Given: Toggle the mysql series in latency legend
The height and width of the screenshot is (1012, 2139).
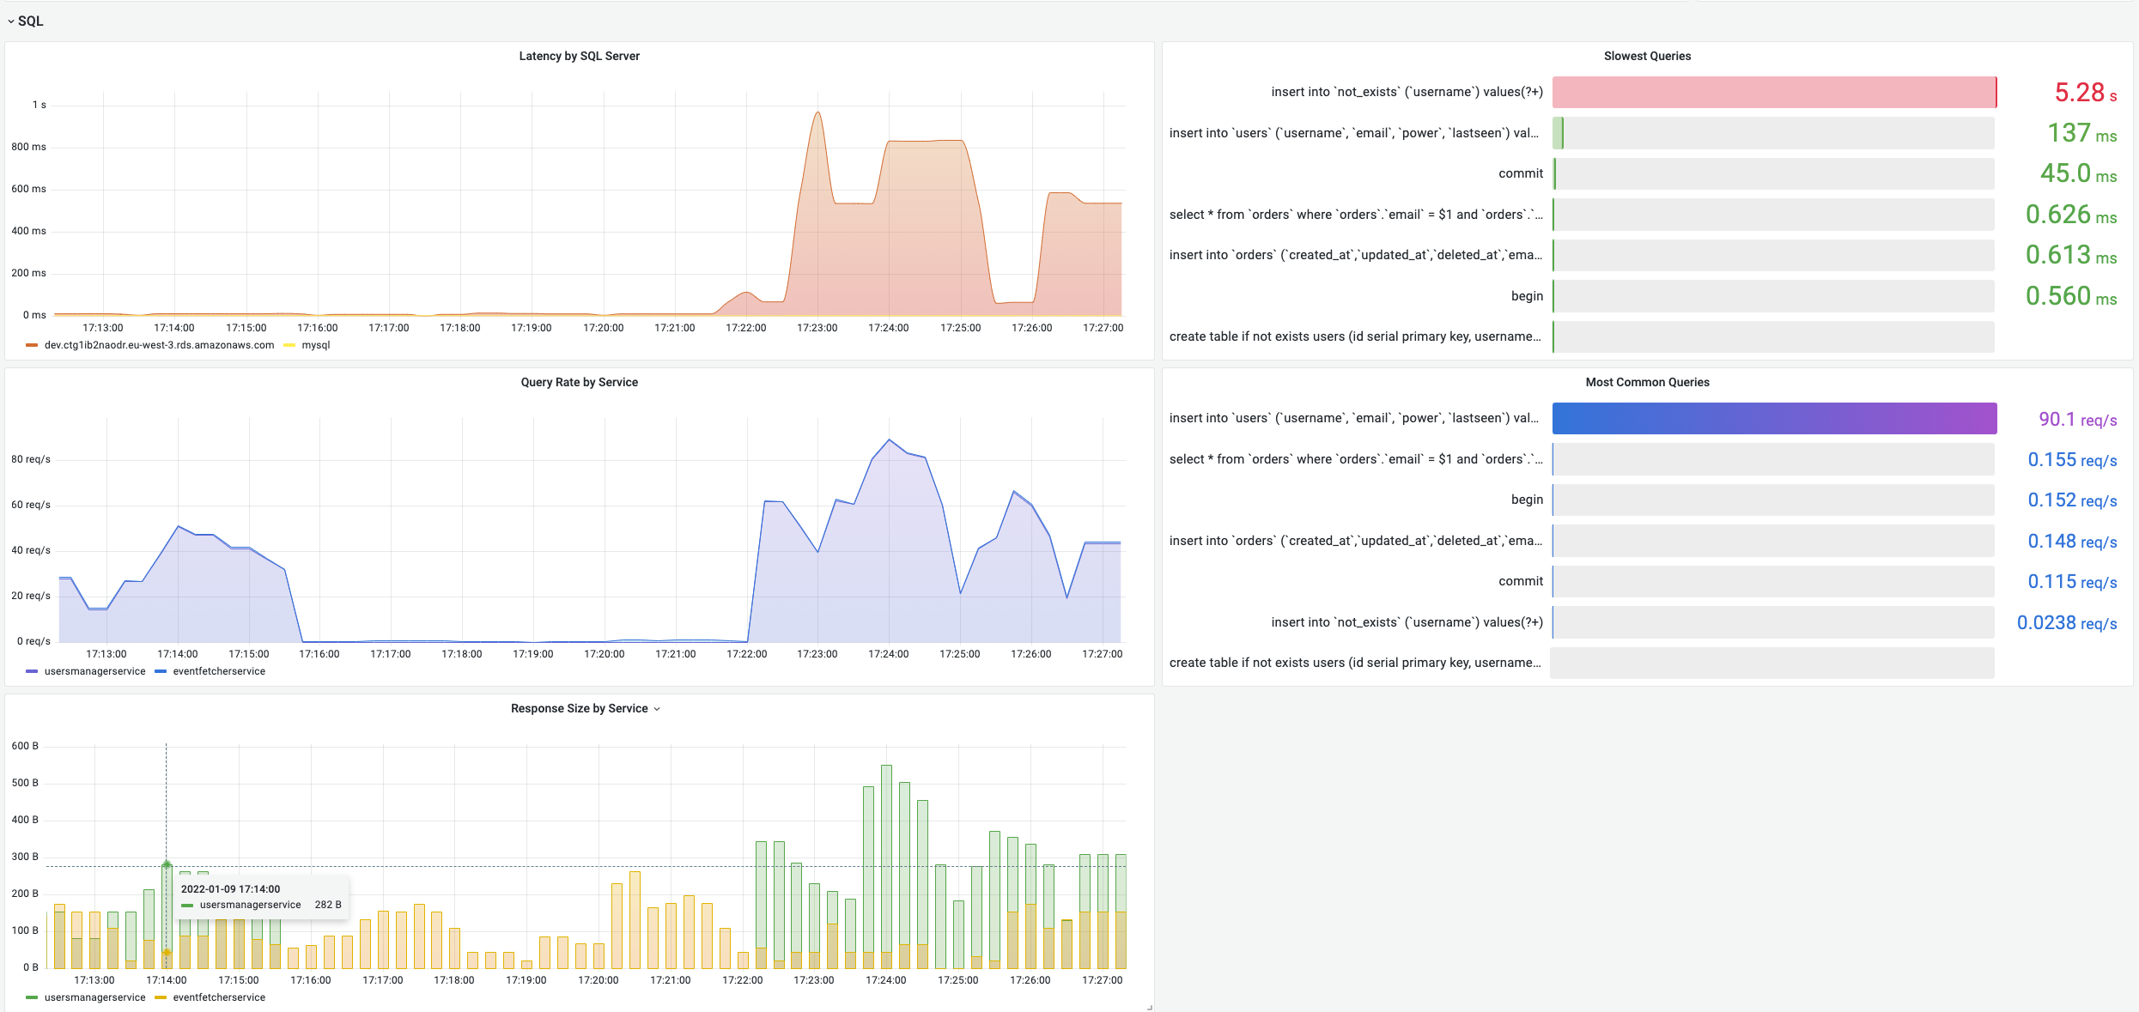Looking at the screenshot, I should pos(315,345).
